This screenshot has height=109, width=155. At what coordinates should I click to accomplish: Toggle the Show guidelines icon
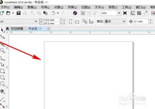tap(145, 13)
